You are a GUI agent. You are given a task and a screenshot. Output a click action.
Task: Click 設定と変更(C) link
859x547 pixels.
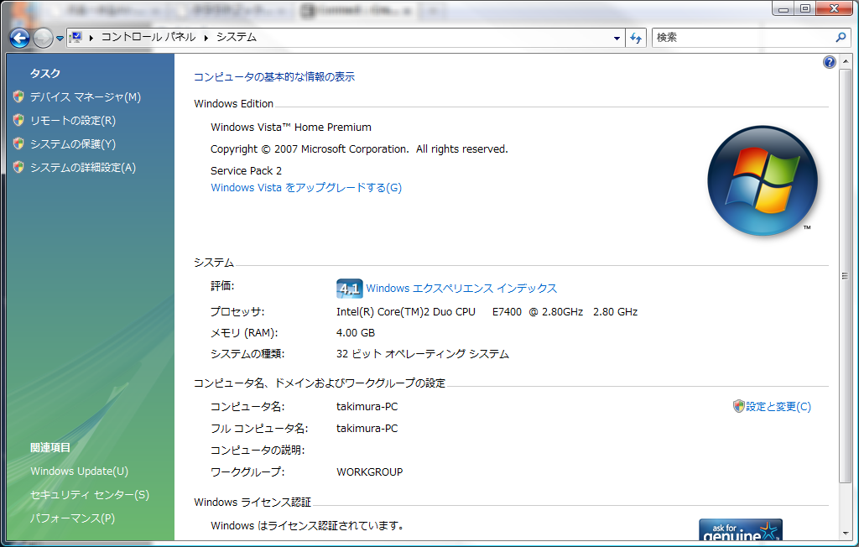[x=778, y=407]
